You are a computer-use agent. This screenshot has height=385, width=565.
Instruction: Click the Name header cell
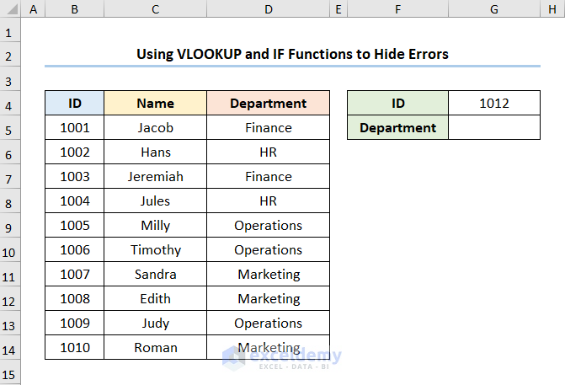coord(155,104)
